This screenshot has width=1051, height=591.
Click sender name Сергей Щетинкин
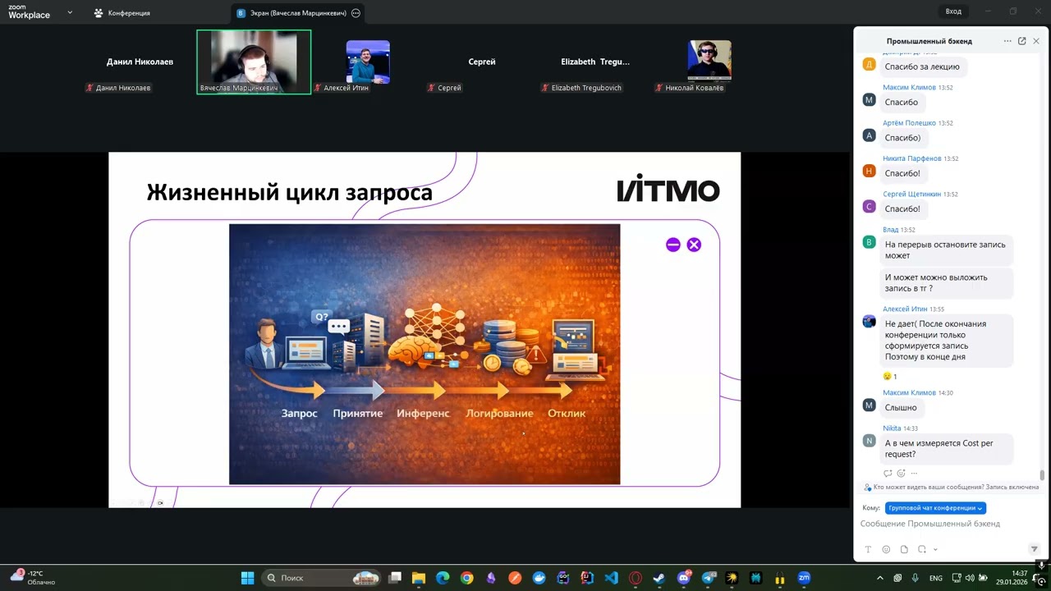[912, 195]
